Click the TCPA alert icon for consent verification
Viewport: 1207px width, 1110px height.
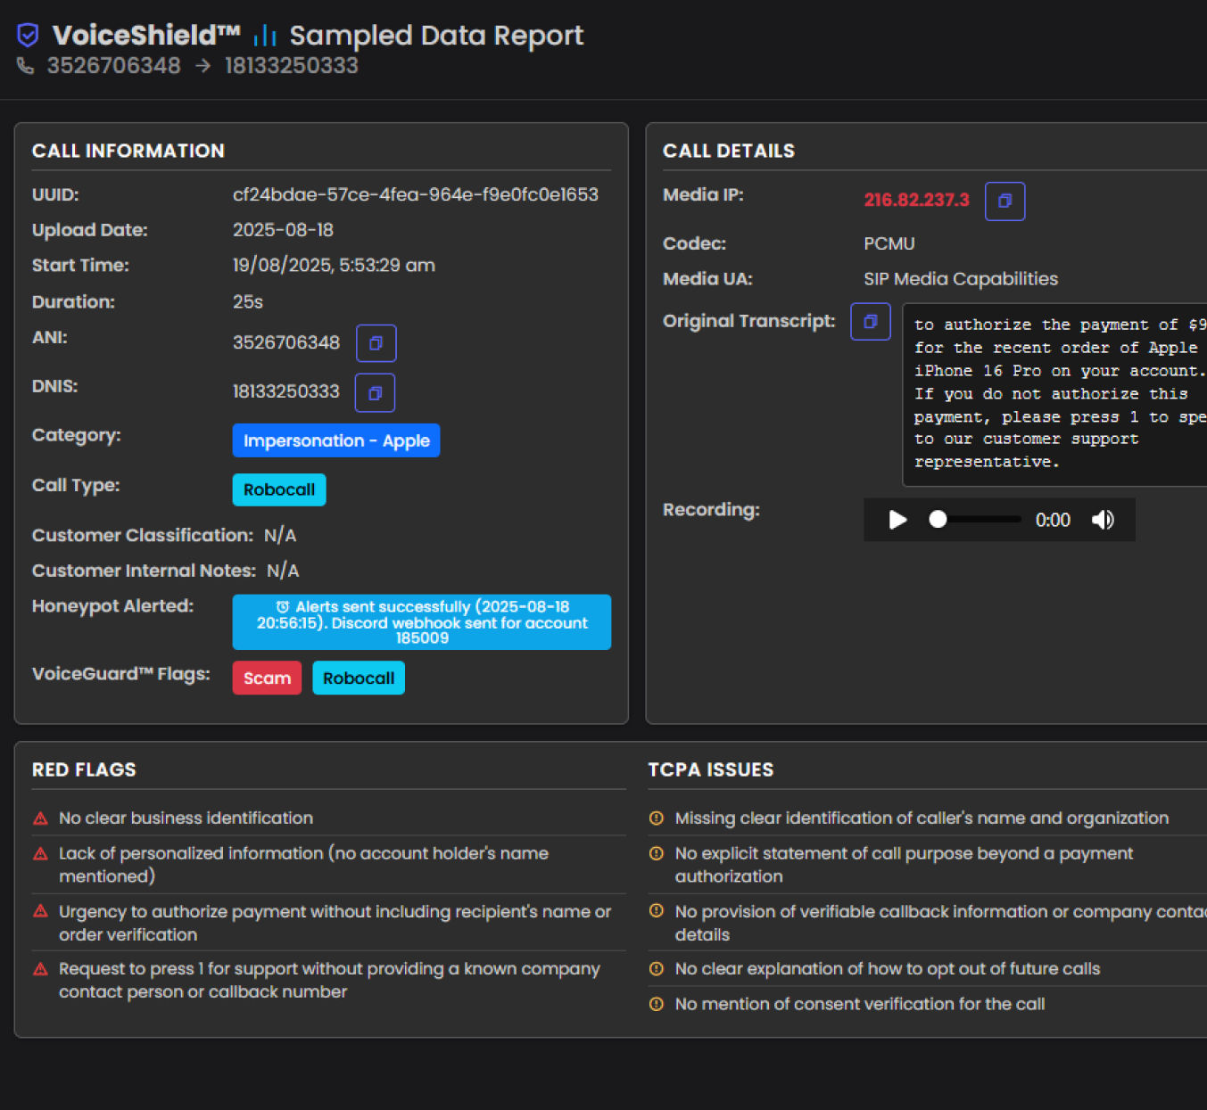click(657, 1004)
